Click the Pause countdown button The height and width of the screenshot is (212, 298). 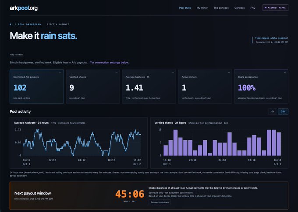pos(160,202)
